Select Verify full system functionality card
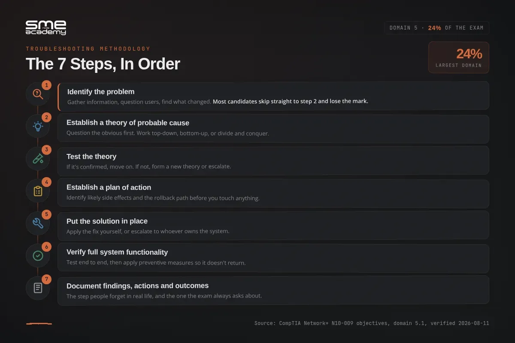Viewport: 515px width, 343px height. pyautogui.click(x=273, y=258)
